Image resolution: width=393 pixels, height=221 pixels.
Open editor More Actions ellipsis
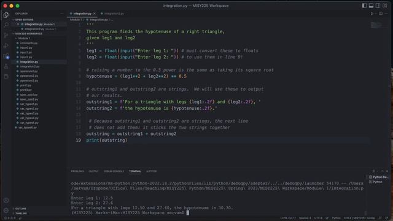coord(387,14)
